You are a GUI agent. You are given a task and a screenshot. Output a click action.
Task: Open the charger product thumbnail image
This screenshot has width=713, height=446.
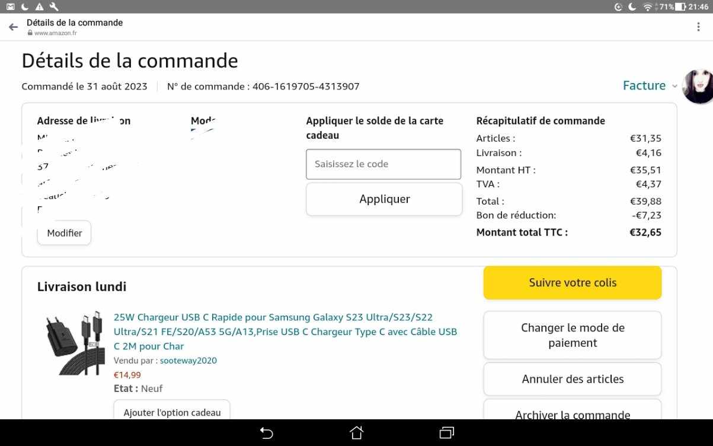[72, 342]
